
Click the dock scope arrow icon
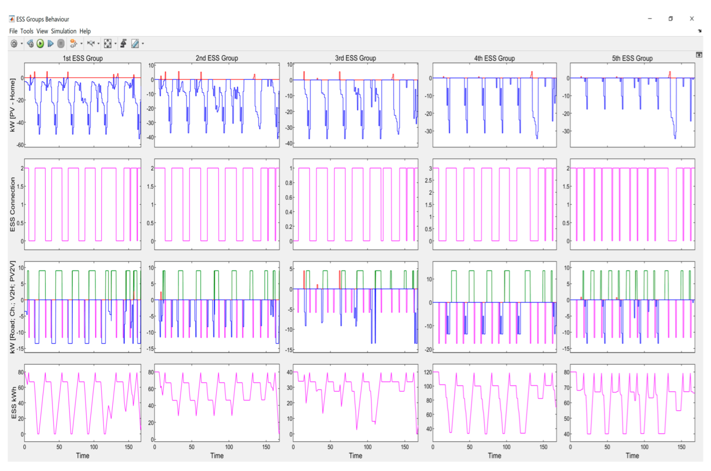tap(700, 31)
